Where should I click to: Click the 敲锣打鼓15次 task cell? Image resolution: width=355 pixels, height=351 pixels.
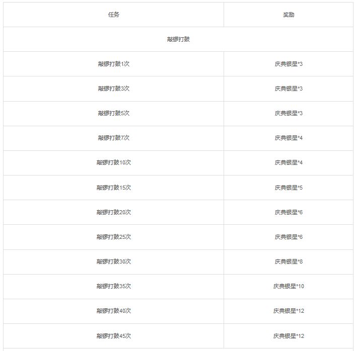[x=114, y=188]
